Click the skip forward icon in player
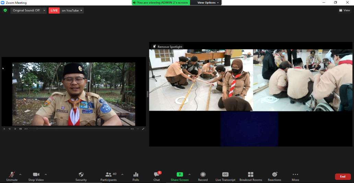The width and height of the screenshot is (354, 183). [x=15, y=129]
